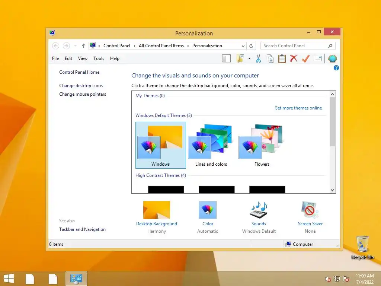Viewport: 381px width, 286px height.
Task: Click the search magnifier icon
Action: point(330,46)
